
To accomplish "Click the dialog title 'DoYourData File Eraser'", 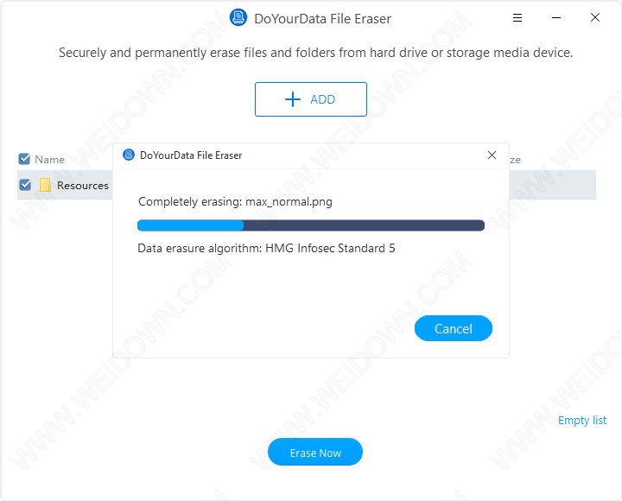I will tap(191, 155).
